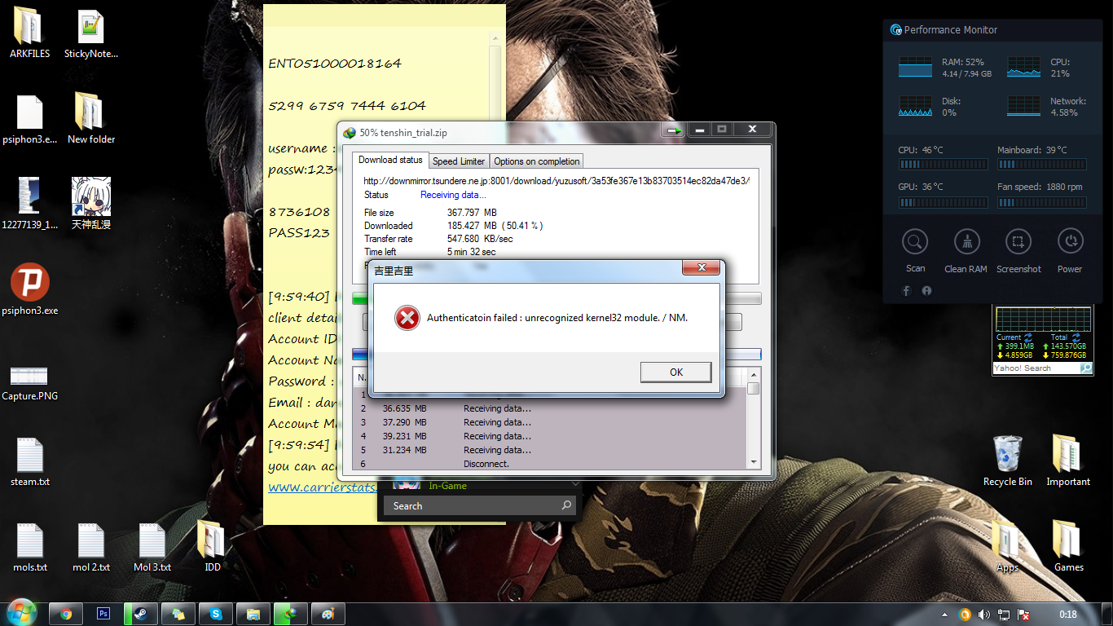Click the Performance Monitor logo icon
Image resolution: width=1113 pixels, height=626 pixels.
coord(896,30)
